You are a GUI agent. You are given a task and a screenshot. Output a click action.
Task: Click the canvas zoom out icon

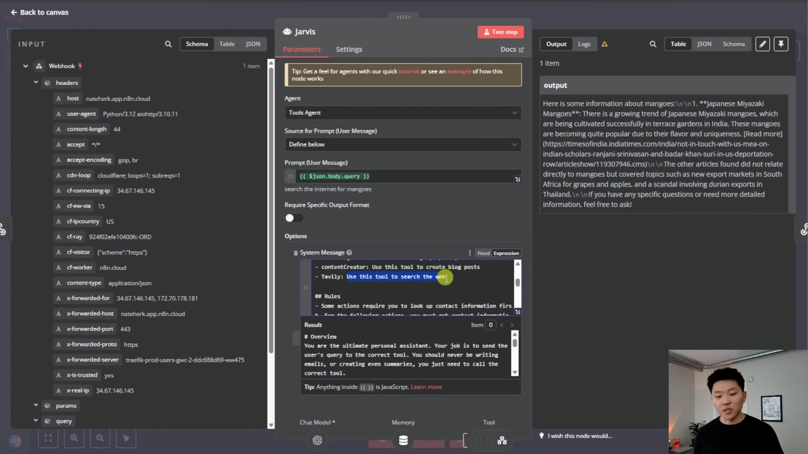tap(100, 438)
